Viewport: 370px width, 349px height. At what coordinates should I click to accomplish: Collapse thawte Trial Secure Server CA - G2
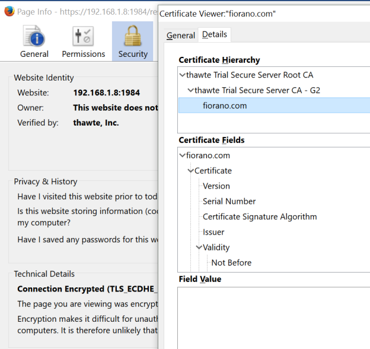point(190,90)
